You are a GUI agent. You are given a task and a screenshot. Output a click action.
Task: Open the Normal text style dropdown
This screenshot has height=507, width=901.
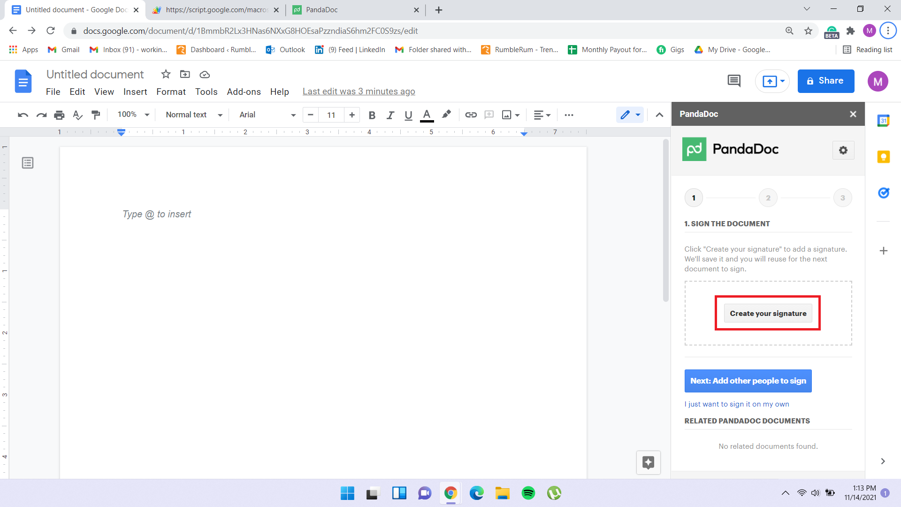(194, 115)
